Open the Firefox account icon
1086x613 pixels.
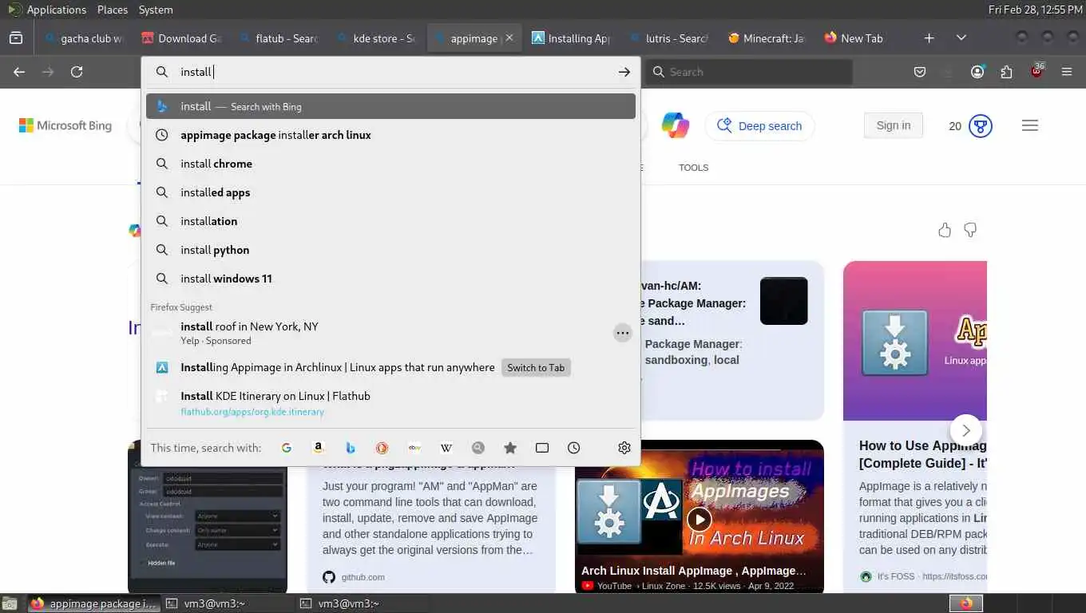point(977,72)
